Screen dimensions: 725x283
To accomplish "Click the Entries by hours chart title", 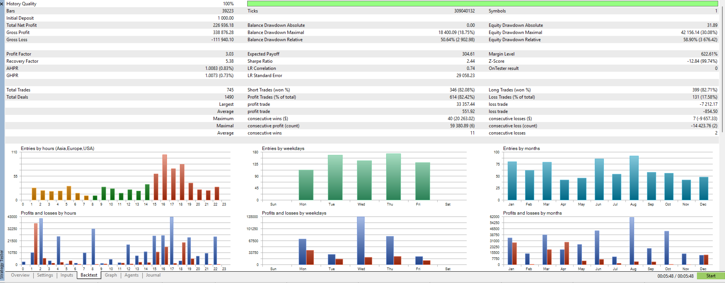I will pyautogui.click(x=58, y=148).
